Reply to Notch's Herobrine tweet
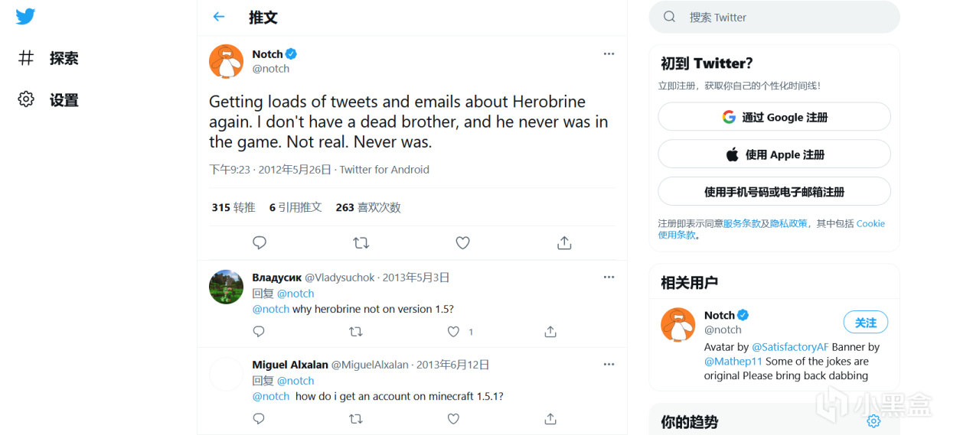The height and width of the screenshot is (435, 960). pos(260,243)
